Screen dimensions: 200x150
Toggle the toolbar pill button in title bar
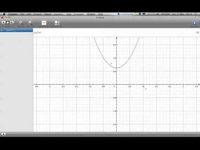pos(197,17)
